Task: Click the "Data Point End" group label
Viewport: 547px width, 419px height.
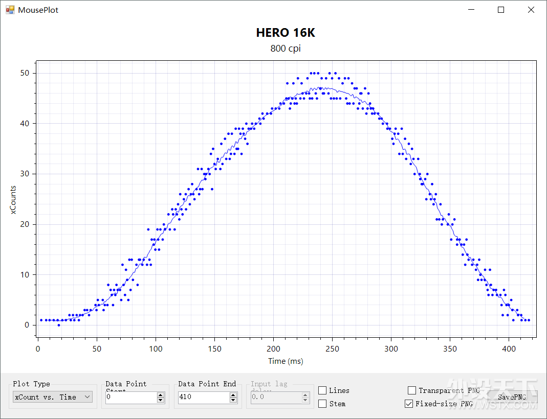Action: (207, 384)
